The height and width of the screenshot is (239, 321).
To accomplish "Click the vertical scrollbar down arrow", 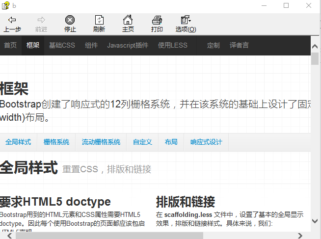I will coord(315,221).
